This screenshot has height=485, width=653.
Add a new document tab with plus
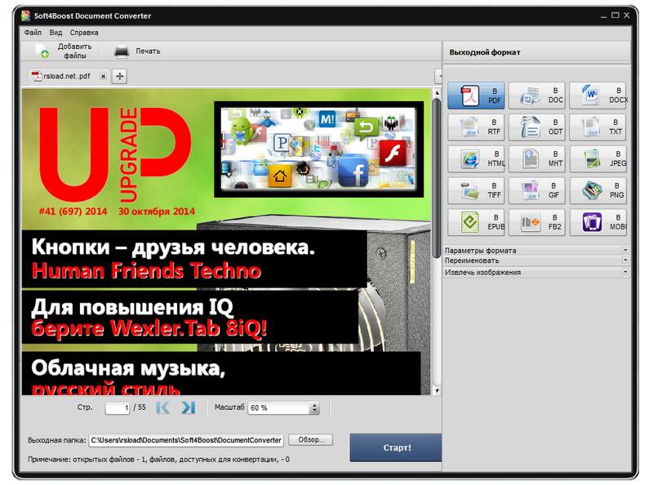[x=119, y=76]
